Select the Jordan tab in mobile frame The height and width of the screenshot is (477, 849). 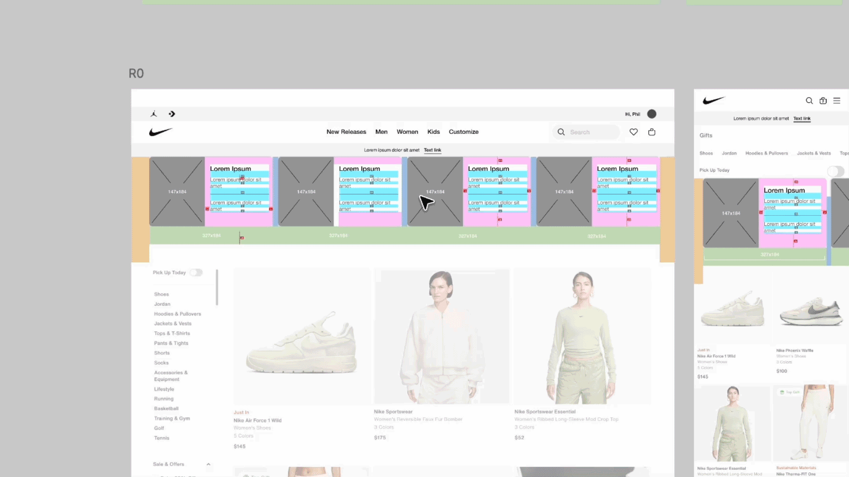pos(729,153)
